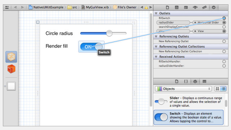Click the radiusSlider outlet connection circle
Viewport: 231px width, 130px height.
tap(224, 22)
